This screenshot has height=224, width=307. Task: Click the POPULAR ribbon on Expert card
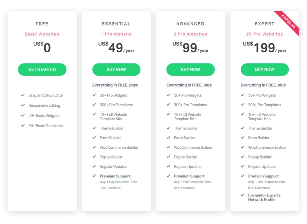tap(288, 21)
